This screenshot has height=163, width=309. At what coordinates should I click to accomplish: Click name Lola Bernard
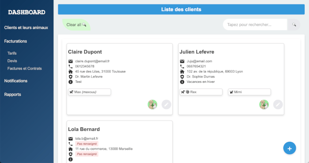coord(84,130)
